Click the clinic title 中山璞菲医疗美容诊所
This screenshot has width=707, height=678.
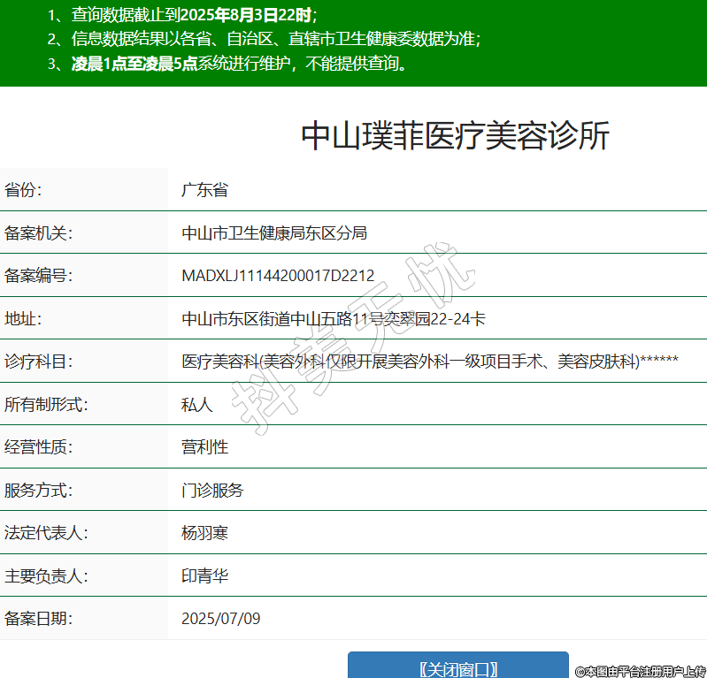456,136
